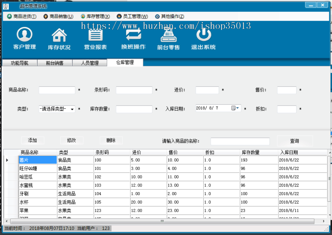Switch to the 功能导航 tab

coord(20,62)
